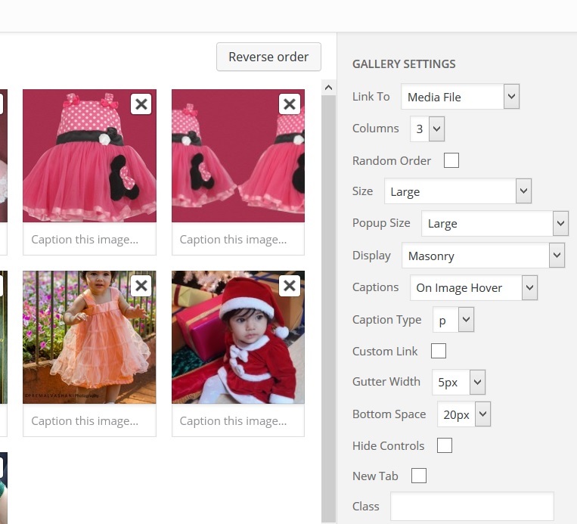
Task: Open the Display dropdown showing Masonry
Action: [483, 256]
